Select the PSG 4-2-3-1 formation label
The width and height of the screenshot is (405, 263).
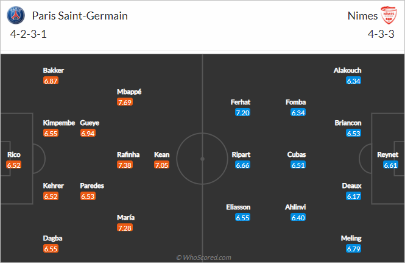pyautogui.click(x=29, y=34)
